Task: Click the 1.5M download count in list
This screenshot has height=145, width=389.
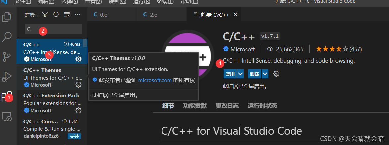Action: (70, 121)
